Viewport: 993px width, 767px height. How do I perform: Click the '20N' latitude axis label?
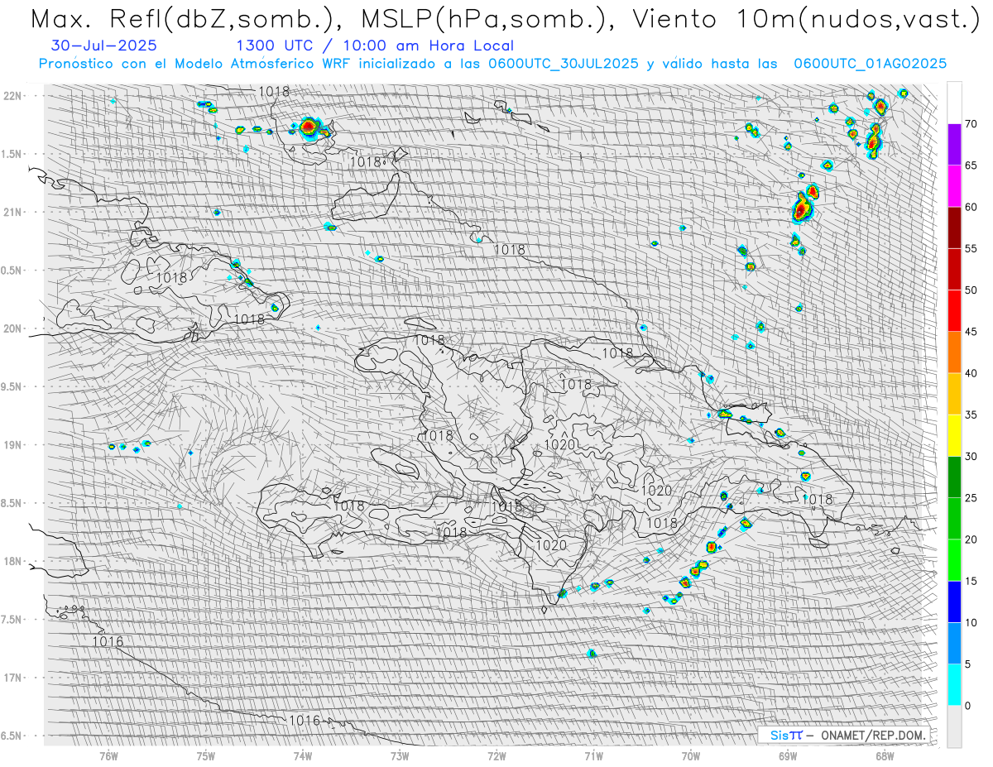coord(12,328)
